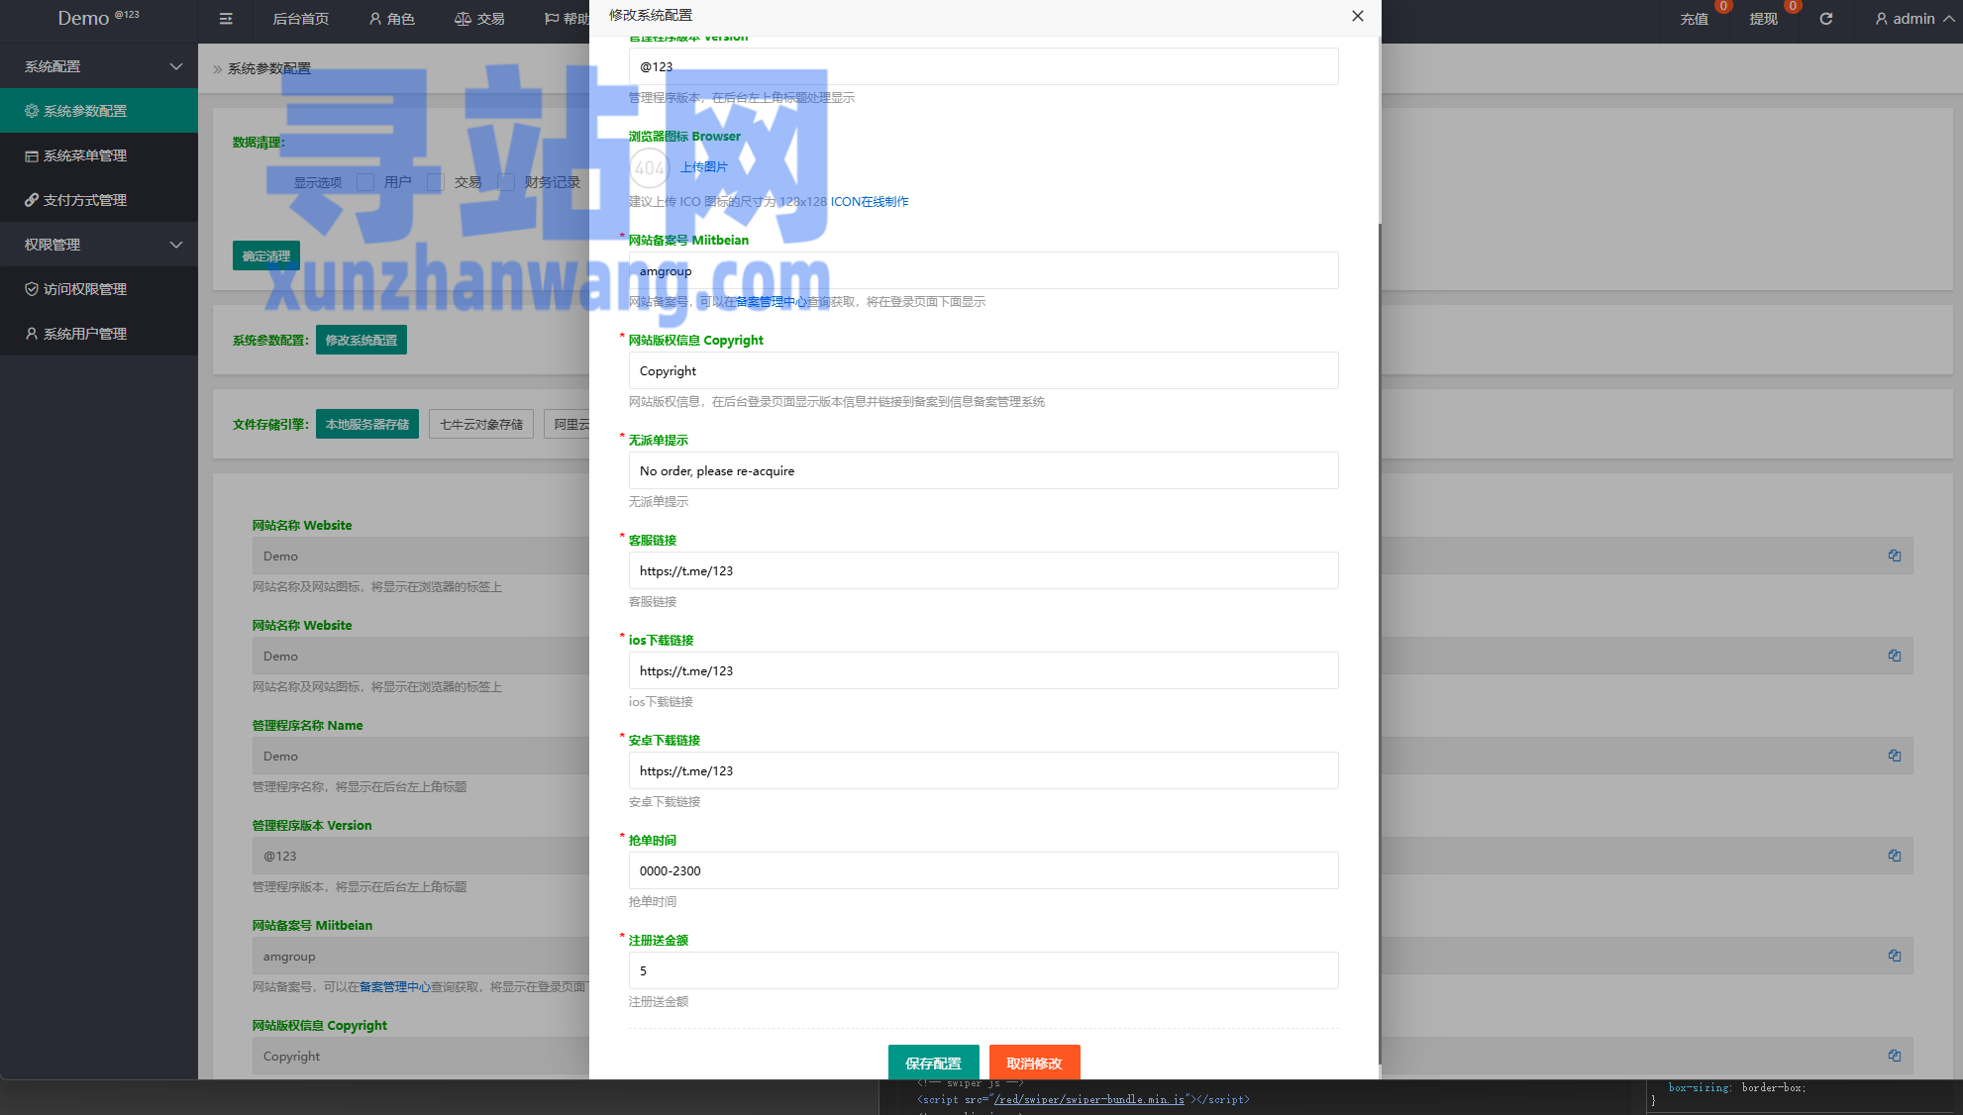Image resolution: width=1963 pixels, height=1115 pixels.
Task: Check the 用户 data cleanup checkbox
Action: click(365, 182)
